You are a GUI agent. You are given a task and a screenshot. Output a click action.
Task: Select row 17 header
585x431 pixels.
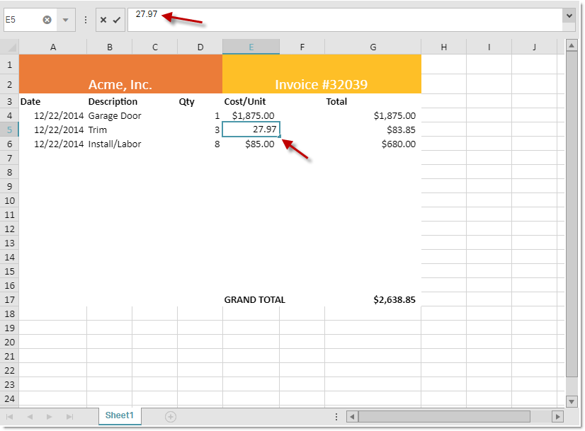[x=10, y=299]
